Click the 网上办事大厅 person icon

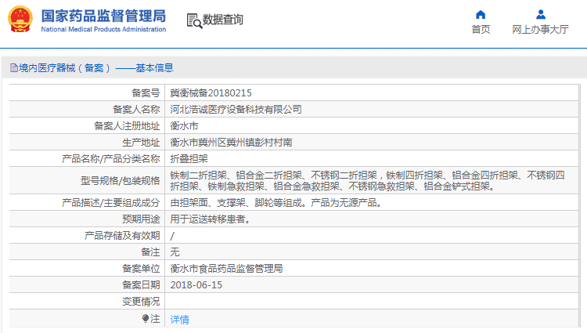click(x=540, y=14)
